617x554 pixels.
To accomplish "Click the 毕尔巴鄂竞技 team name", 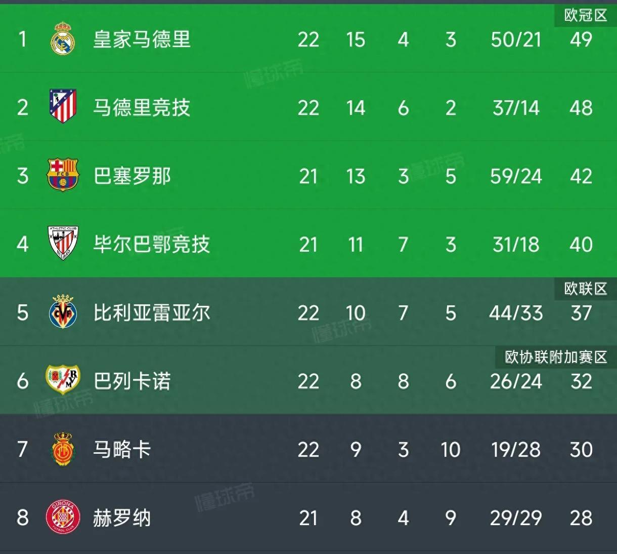I will 152,244.
